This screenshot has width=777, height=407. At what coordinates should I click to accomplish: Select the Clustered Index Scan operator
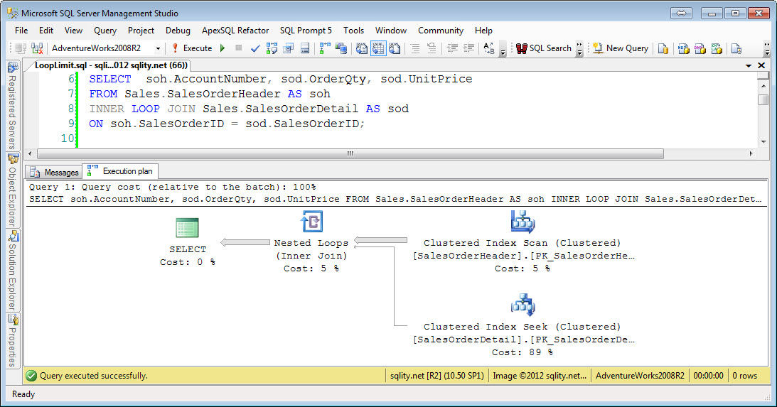coord(523,241)
